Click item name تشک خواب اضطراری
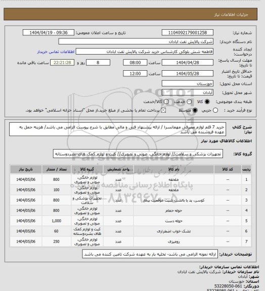Viewport: 265px width, 291px height. (173, 231)
